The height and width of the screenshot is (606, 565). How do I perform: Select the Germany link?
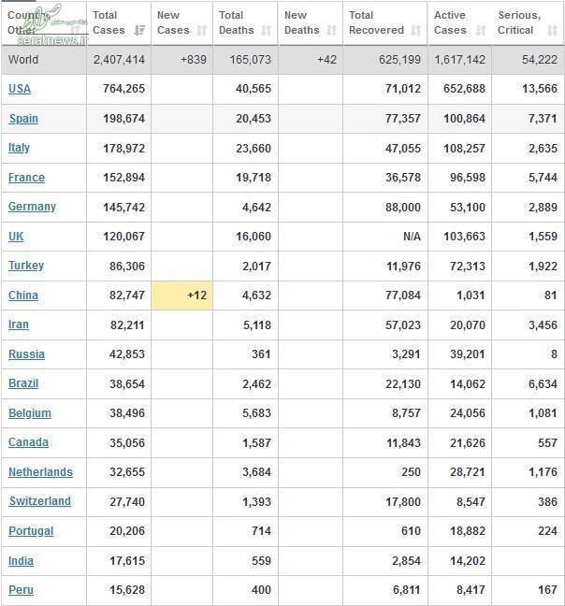pyautogui.click(x=32, y=207)
